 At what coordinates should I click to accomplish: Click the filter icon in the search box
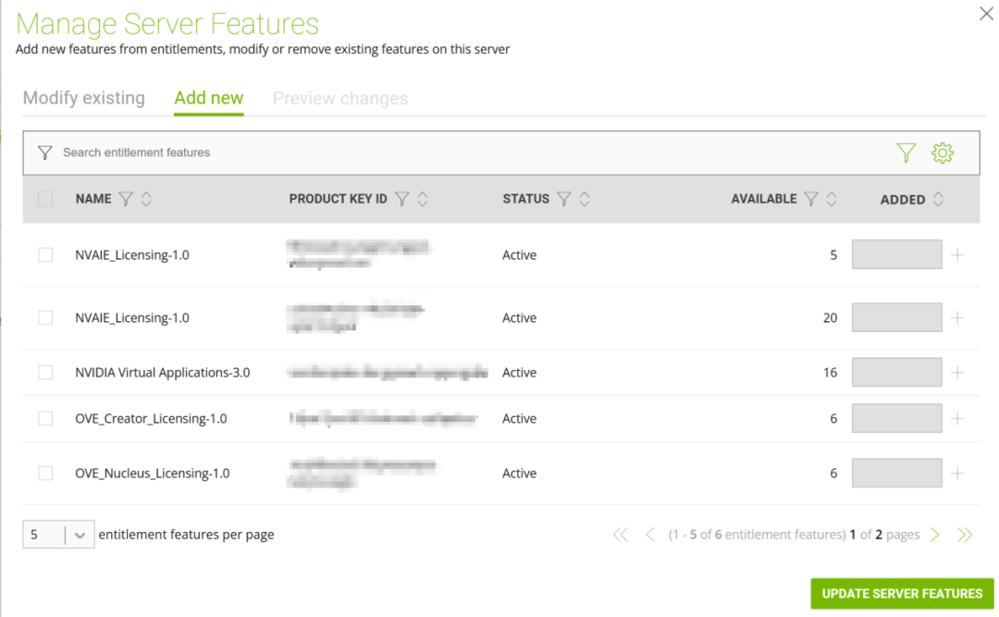click(44, 153)
